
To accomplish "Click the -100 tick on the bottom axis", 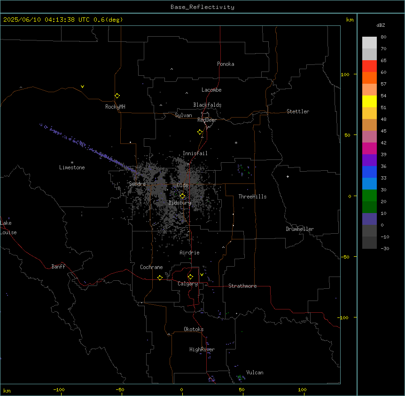I will coord(59,389).
